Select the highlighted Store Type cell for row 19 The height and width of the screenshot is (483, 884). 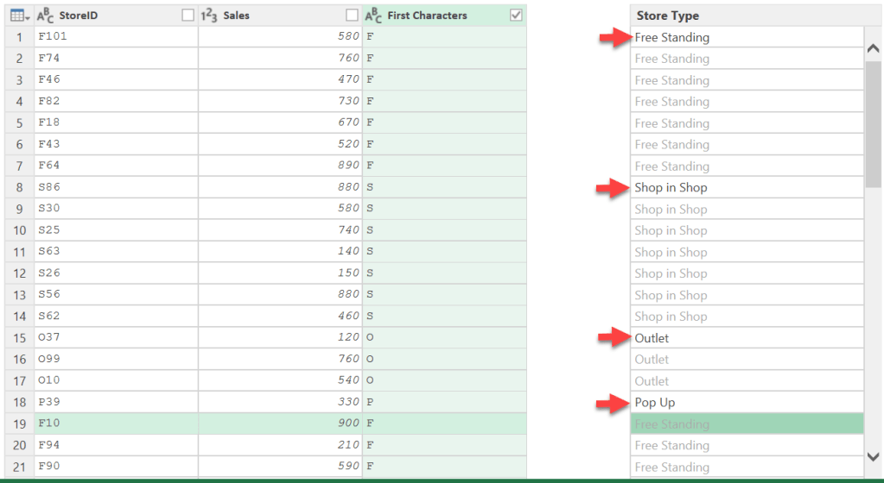[x=746, y=424]
